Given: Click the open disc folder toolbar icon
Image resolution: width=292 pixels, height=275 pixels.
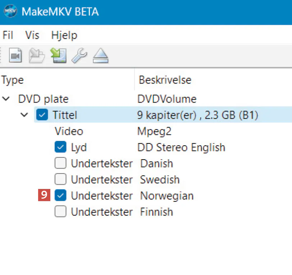Looking at the screenshot, I should [x=37, y=56].
